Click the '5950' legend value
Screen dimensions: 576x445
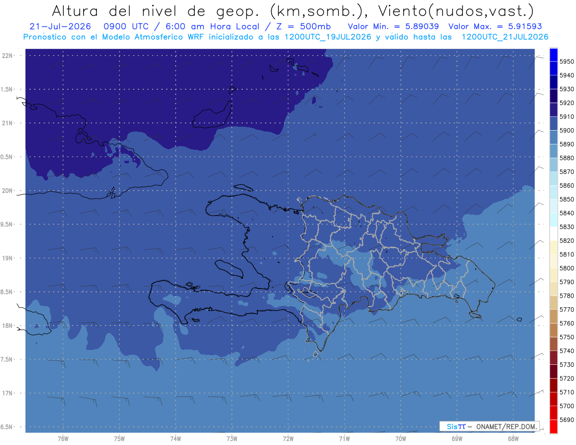(x=567, y=61)
